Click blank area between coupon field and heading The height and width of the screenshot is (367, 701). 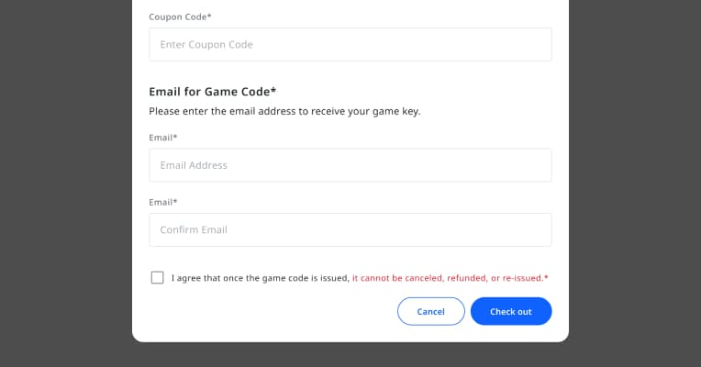350,72
